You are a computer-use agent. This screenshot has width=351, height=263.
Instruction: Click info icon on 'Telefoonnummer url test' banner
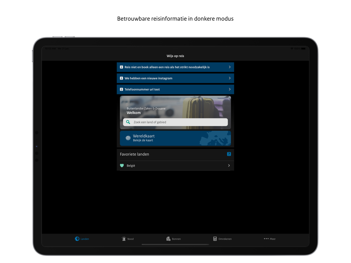click(121, 89)
